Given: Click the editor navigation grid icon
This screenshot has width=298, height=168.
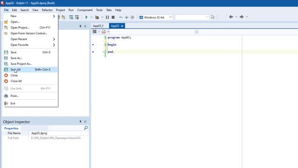Looking at the screenshot, I should [95, 32].
